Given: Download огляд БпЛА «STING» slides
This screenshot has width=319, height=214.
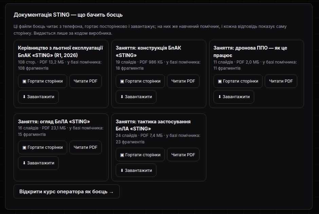Looking at the screenshot, I should [38, 163].
